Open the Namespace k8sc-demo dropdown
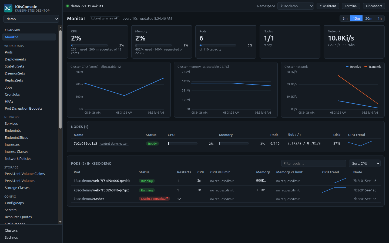 tap(296, 6)
